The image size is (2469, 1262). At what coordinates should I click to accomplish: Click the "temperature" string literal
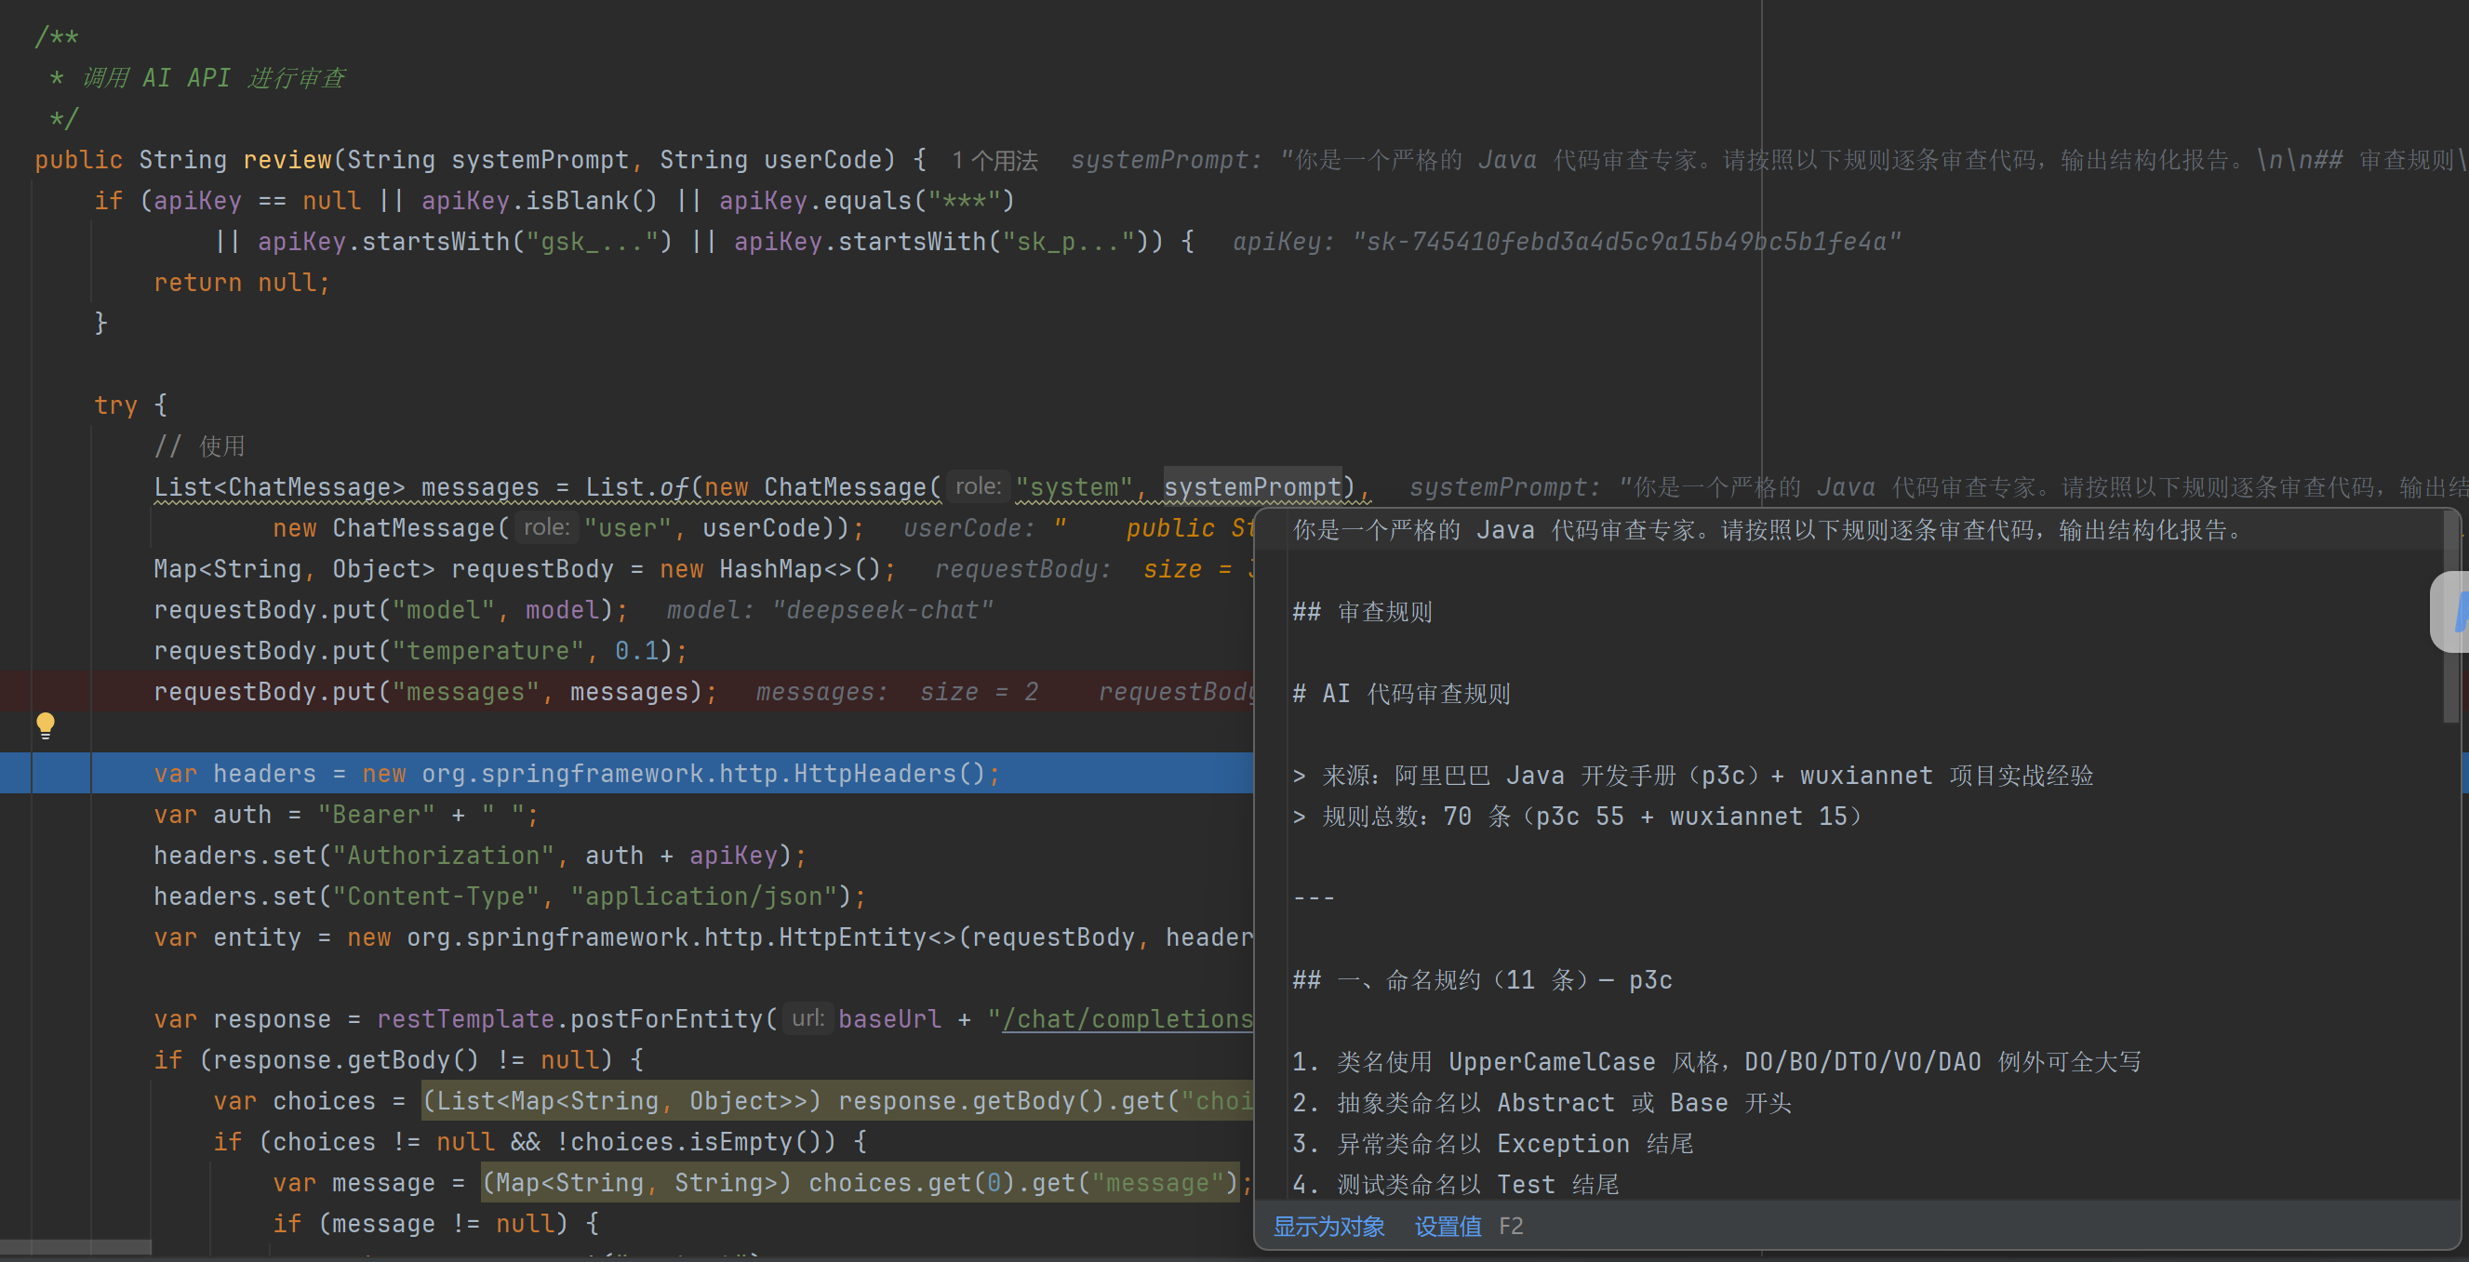coord(487,651)
